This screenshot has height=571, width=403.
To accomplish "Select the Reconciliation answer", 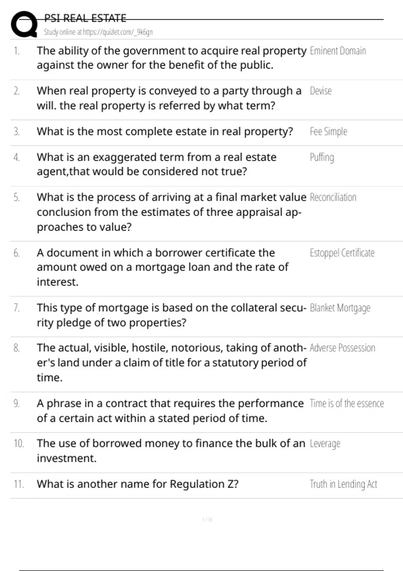I will (x=333, y=197).
